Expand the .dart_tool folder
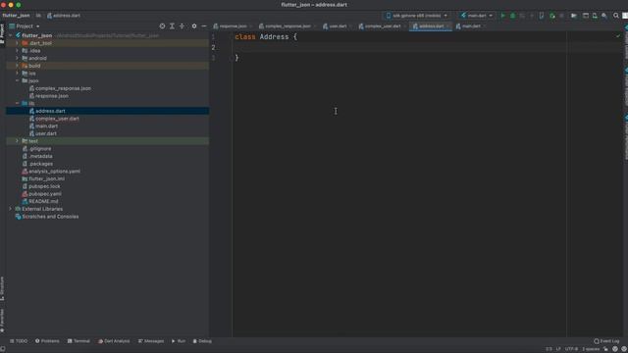The image size is (628, 353). point(18,43)
